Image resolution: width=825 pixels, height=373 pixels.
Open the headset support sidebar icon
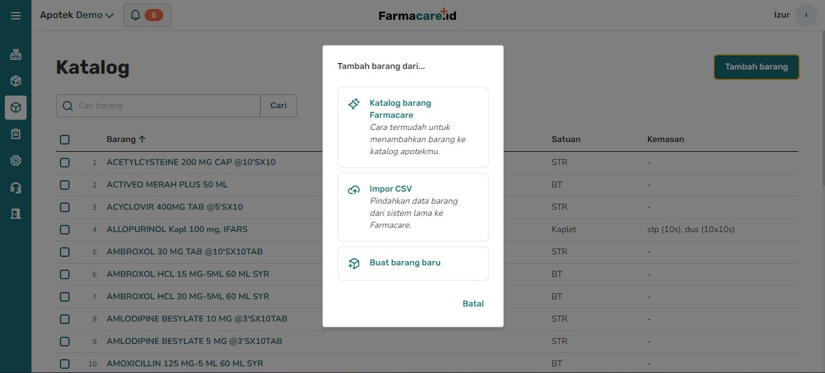tap(16, 187)
